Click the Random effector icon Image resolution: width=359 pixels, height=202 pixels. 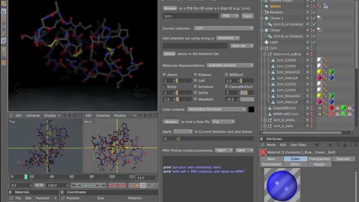pos(266,12)
